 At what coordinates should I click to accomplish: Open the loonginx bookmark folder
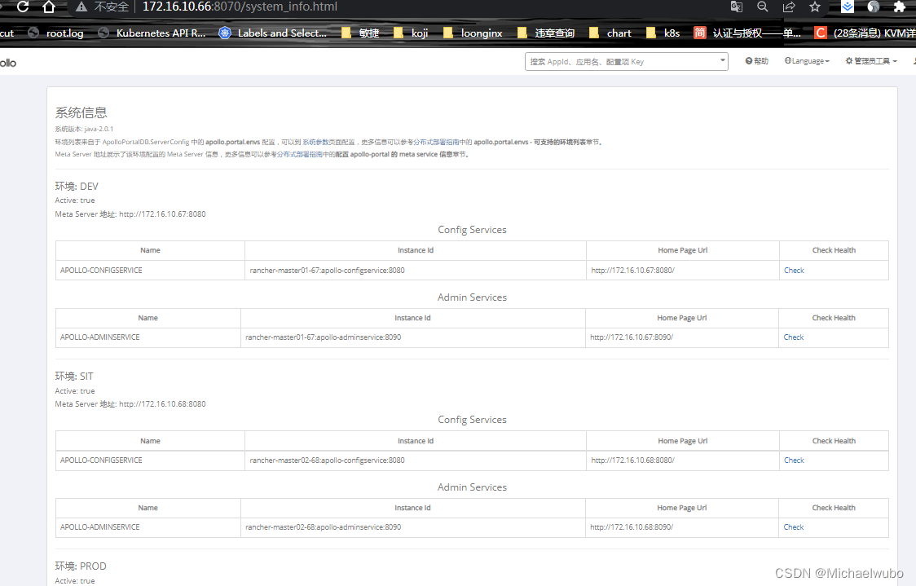tap(473, 33)
